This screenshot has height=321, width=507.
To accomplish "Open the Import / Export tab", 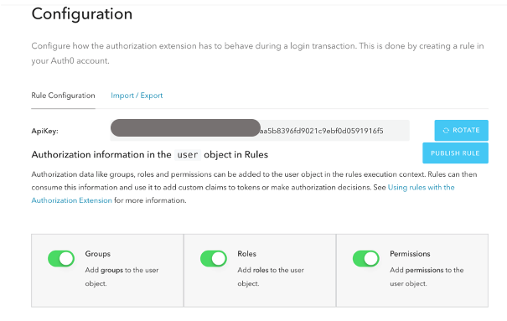I will coord(137,96).
